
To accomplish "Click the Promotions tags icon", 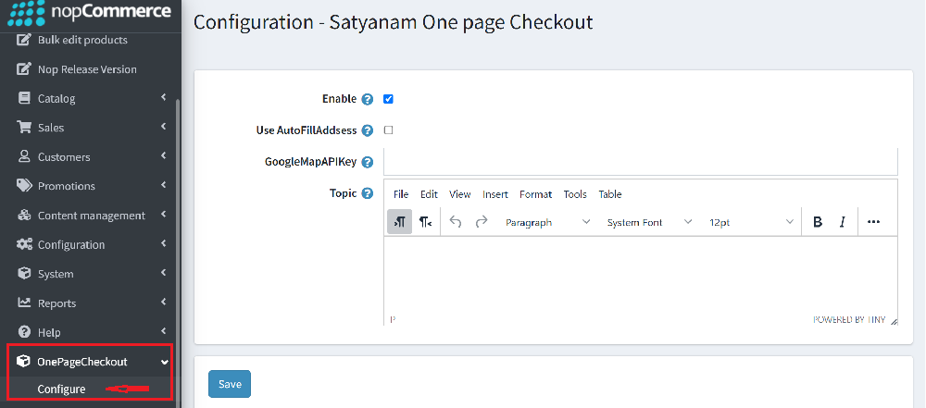I will (x=24, y=185).
